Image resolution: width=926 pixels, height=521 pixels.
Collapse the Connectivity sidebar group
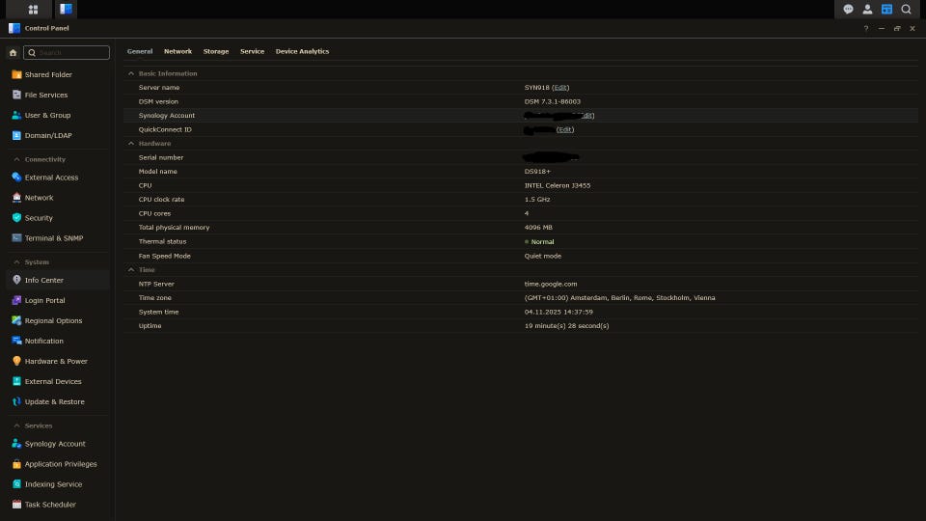click(x=16, y=159)
